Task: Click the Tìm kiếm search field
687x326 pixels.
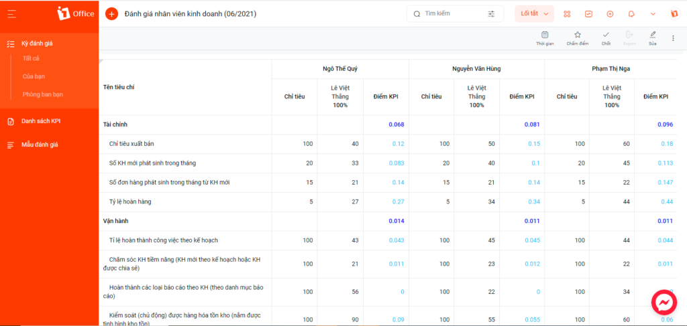Action: pos(455,14)
